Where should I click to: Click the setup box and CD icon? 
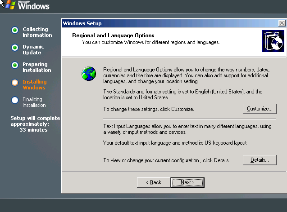click(x=273, y=41)
